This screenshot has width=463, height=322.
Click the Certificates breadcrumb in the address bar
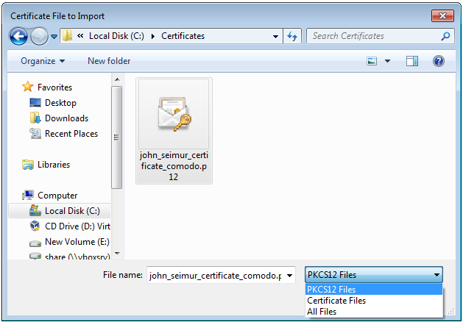pos(183,36)
